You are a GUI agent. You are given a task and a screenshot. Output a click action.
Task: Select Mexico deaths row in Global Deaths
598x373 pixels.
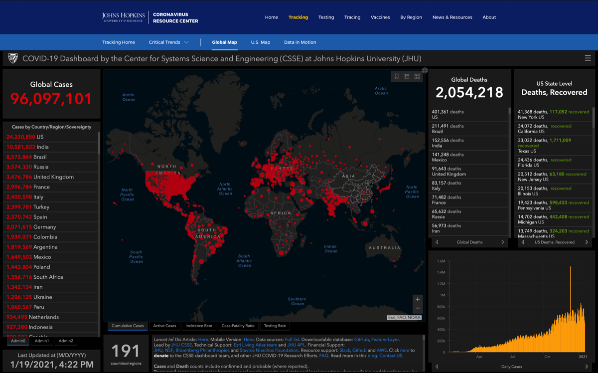click(469, 157)
